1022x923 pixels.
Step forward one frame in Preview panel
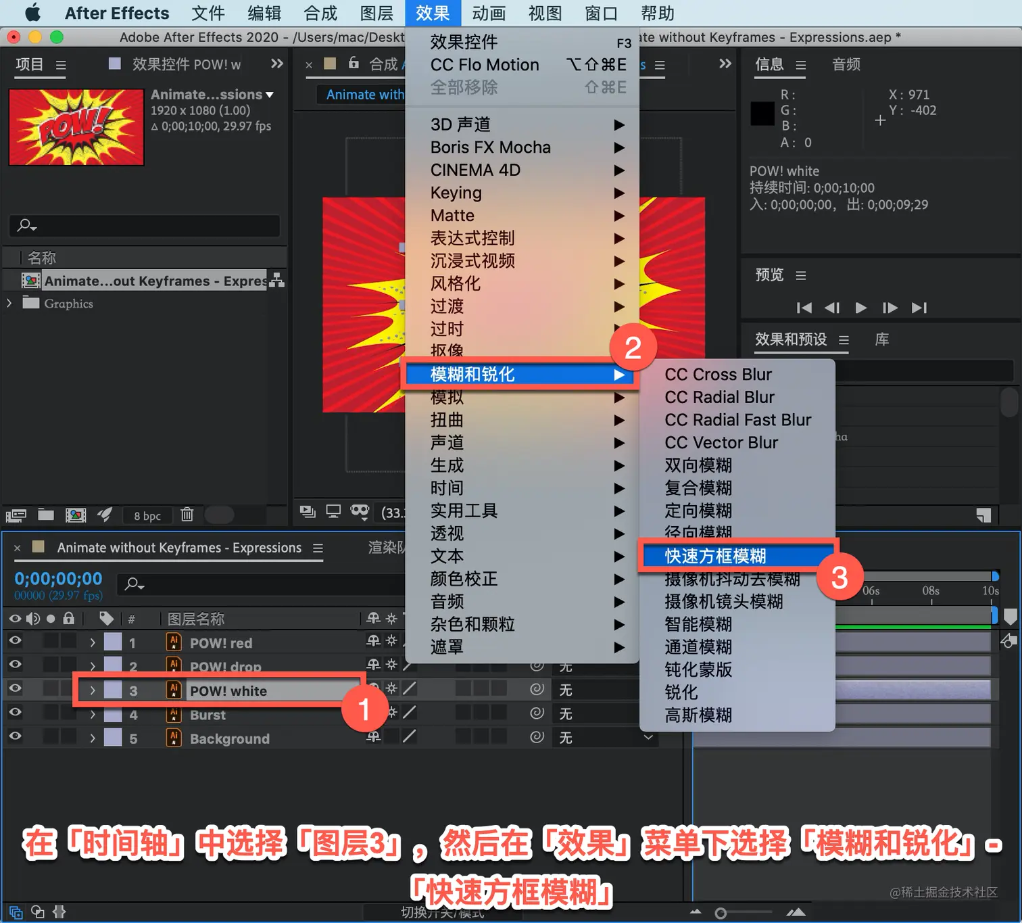click(890, 308)
